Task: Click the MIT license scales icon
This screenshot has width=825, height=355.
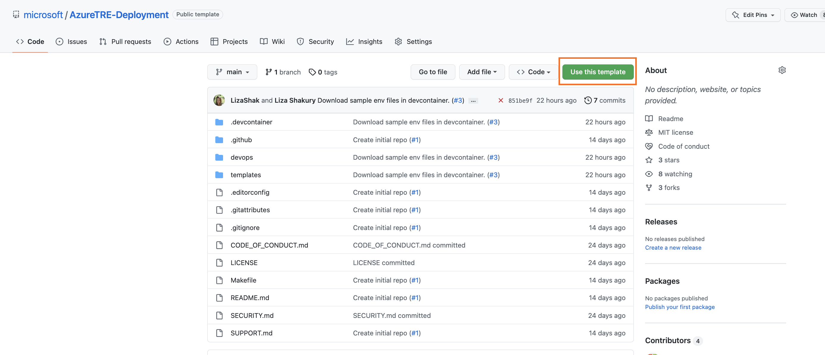Action: (x=649, y=132)
